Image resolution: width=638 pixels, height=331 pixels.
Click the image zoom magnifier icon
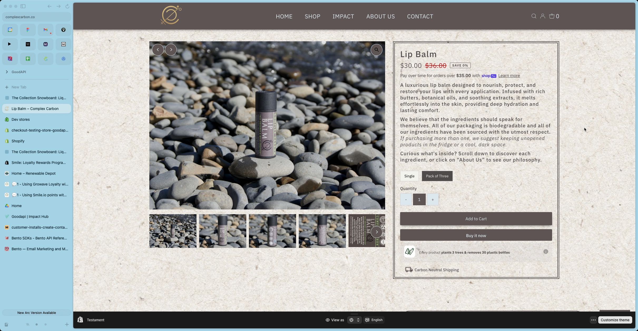point(376,50)
